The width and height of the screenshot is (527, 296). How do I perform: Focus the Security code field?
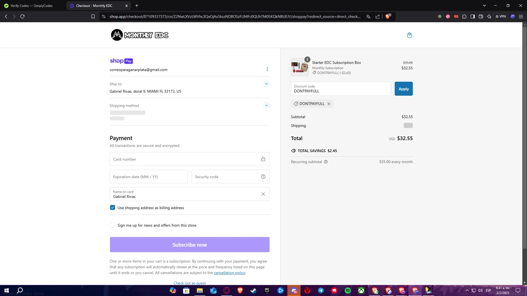pos(230,177)
